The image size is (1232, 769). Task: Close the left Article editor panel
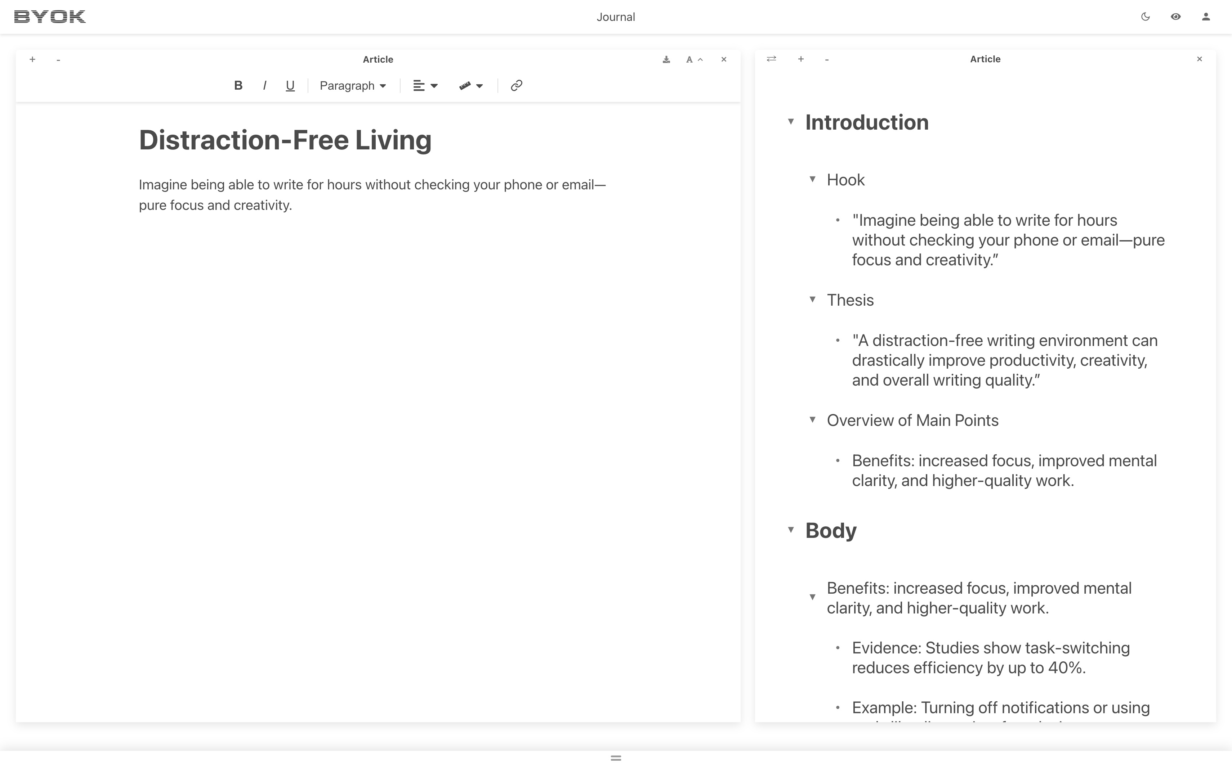724,59
